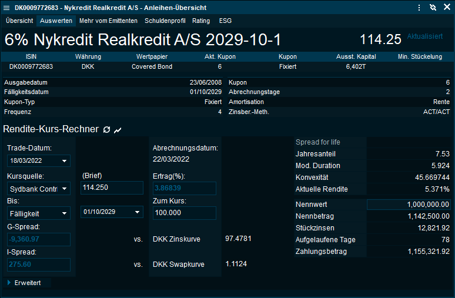The width and height of the screenshot is (455, 298).
Task: Click the Zum Kurs input field
Action: [184, 213]
